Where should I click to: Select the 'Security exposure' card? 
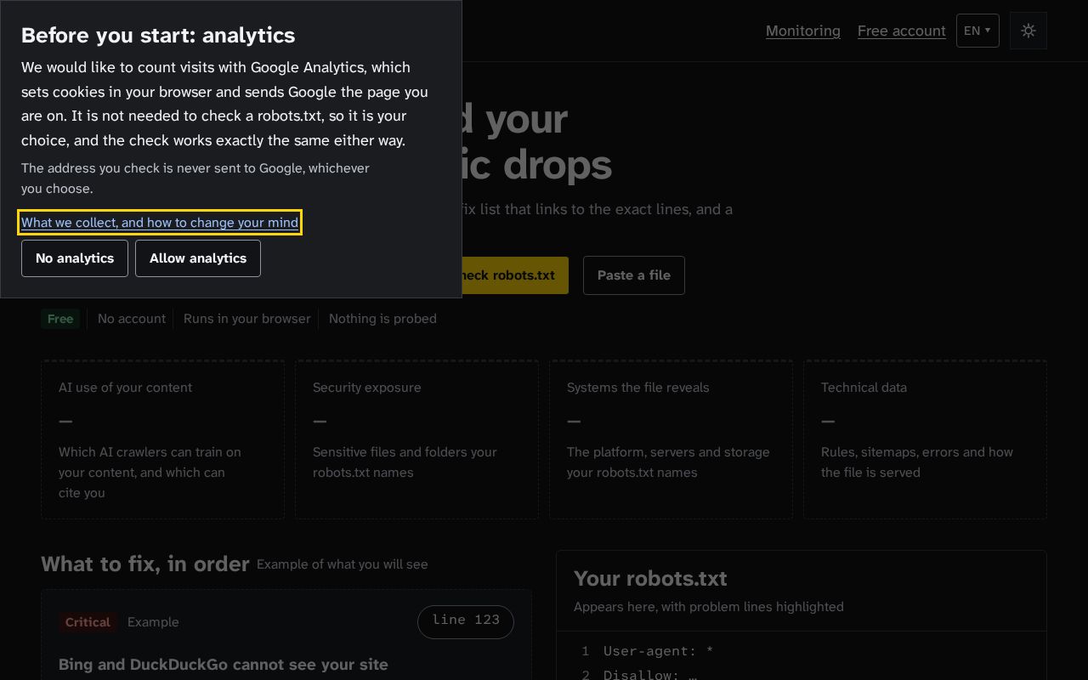pyautogui.click(x=416, y=439)
